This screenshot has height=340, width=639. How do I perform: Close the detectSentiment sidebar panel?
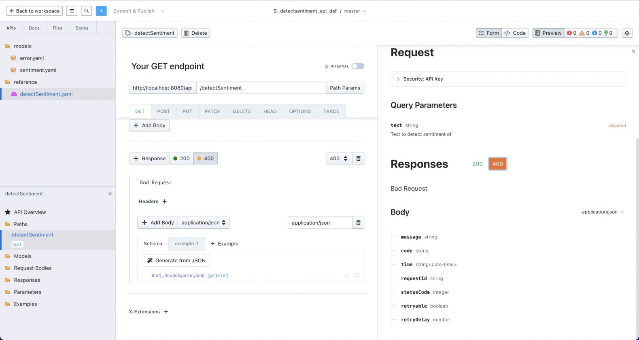click(x=110, y=194)
